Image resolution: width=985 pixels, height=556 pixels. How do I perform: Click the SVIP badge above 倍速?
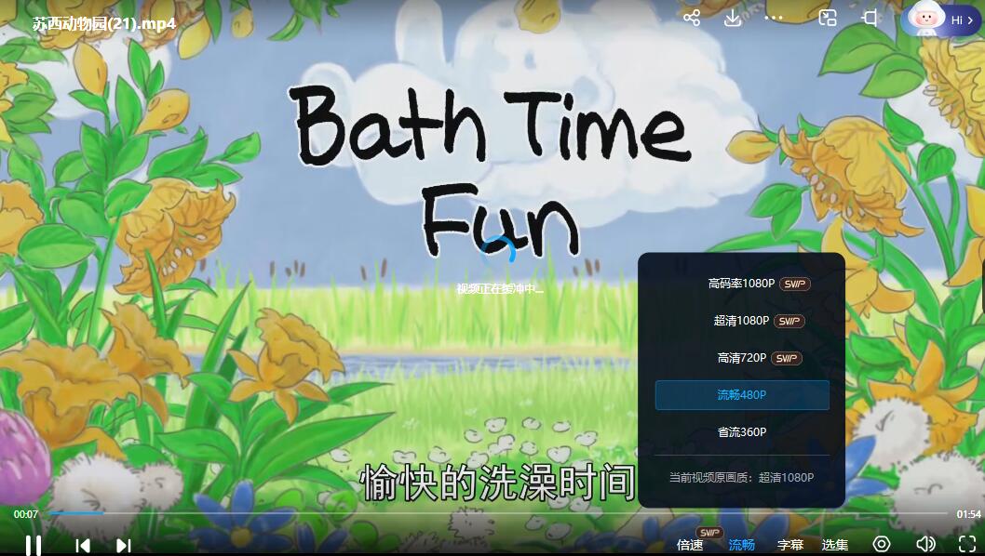point(709,532)
